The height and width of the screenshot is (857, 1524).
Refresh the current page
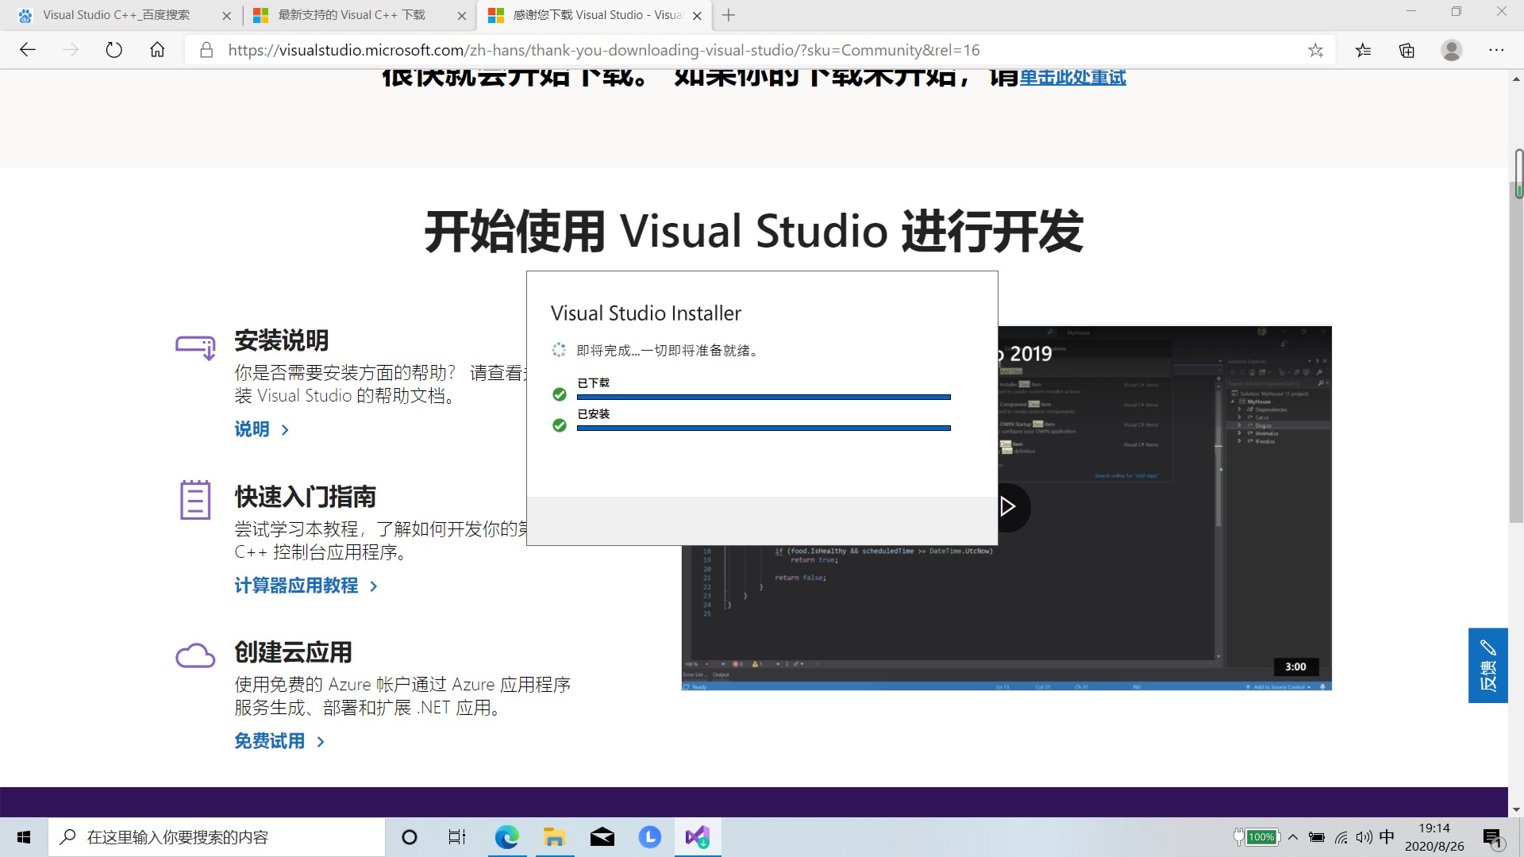point(114,50)
